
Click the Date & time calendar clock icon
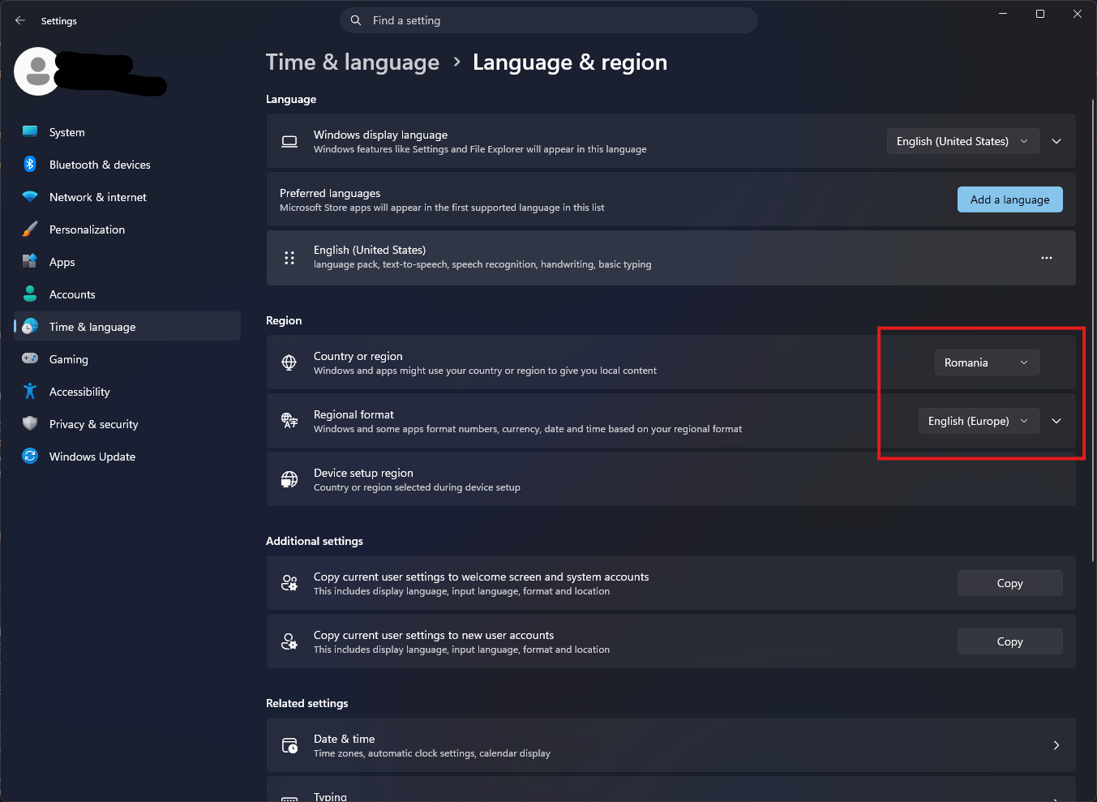click(289, 745)
